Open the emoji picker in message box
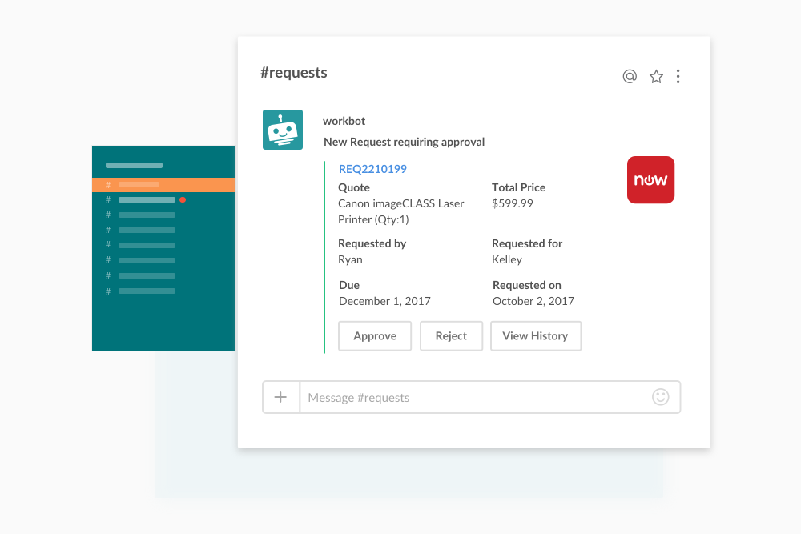The width and height of the screenshot is (801, 534). pos(660,397)
